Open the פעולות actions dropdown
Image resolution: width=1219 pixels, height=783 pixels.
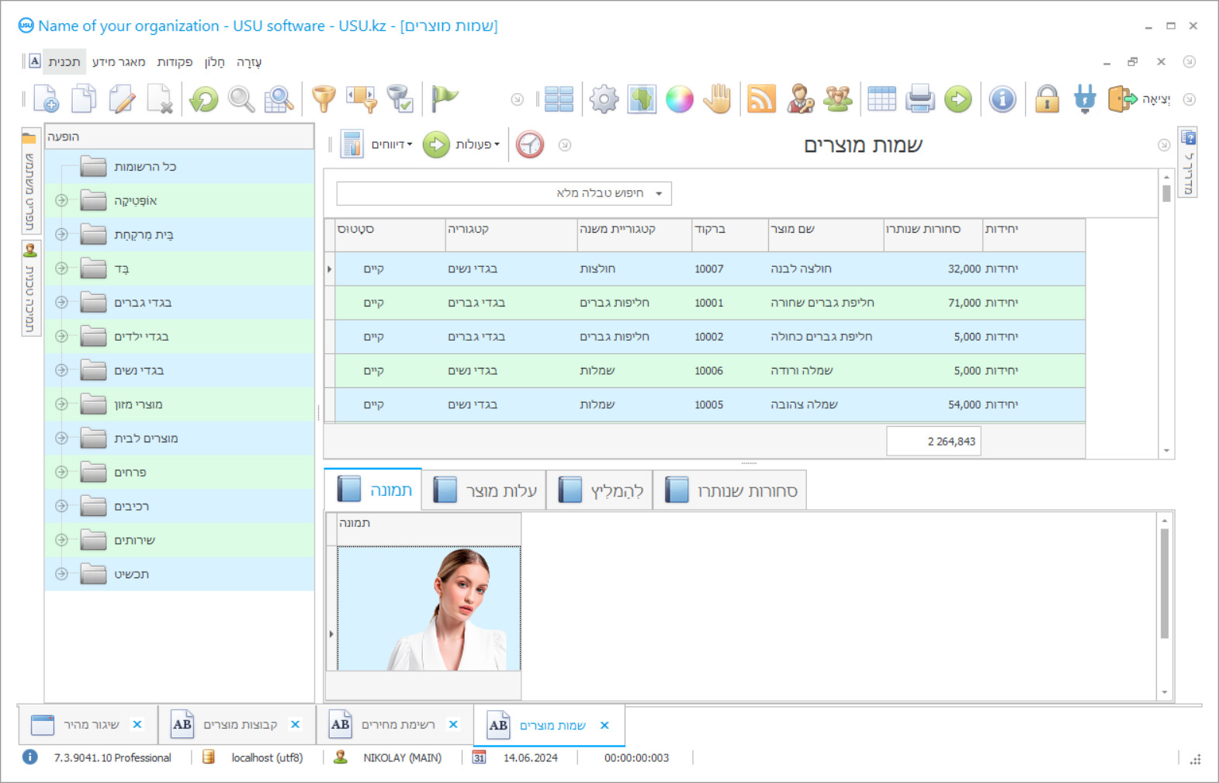click(x=476, y=145)
